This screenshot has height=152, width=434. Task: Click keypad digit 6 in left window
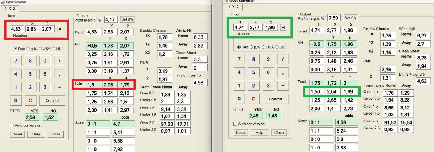(x=45, y=74)
